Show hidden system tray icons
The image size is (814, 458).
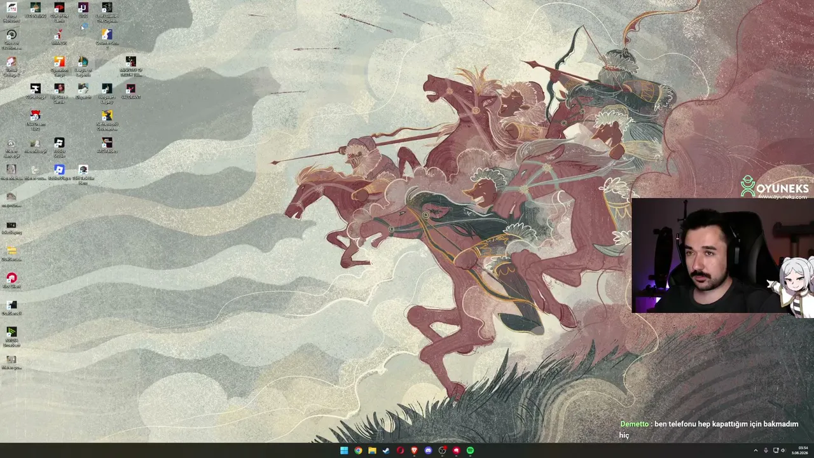point(755,450)
